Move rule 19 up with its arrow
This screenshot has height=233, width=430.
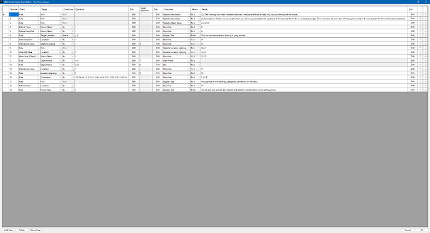tap(420, 89)
